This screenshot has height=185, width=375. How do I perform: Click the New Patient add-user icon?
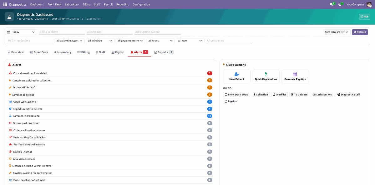coord(237,74)
